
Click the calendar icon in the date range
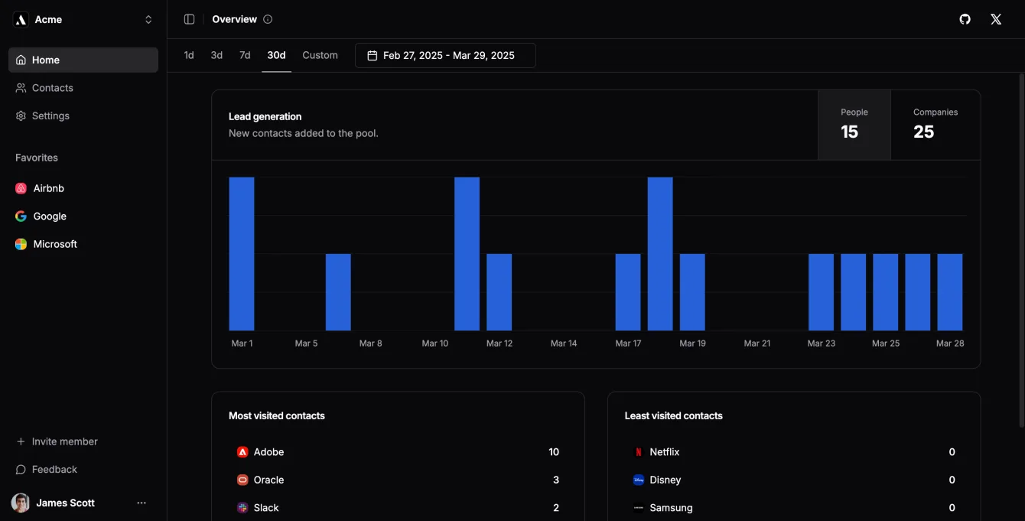[373, 55]
